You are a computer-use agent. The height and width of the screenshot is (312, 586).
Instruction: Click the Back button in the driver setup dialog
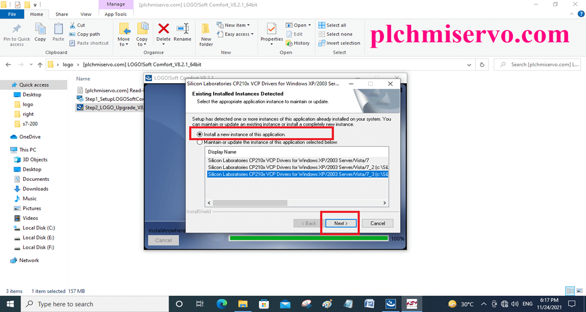pos(308,223)
